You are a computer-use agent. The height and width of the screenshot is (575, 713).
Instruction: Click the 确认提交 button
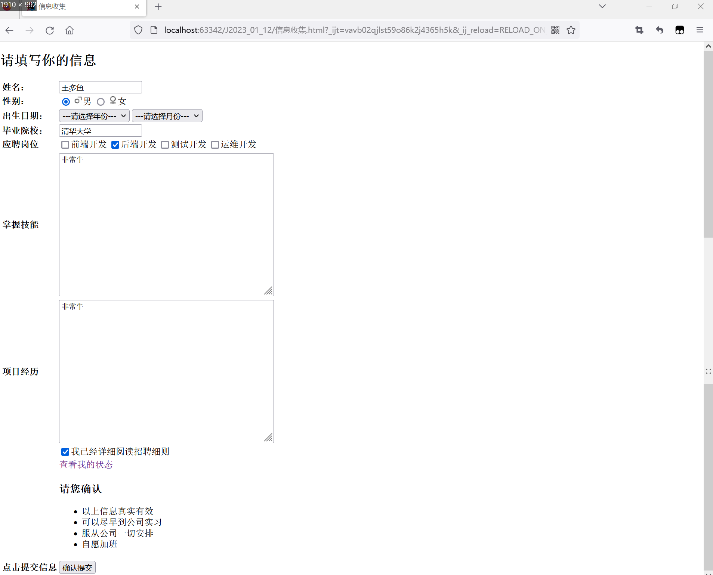point(77,568)
